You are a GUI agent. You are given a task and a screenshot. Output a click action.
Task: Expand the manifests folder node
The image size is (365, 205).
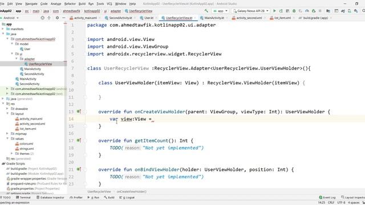pyautogui.click(x=3, y=29)
